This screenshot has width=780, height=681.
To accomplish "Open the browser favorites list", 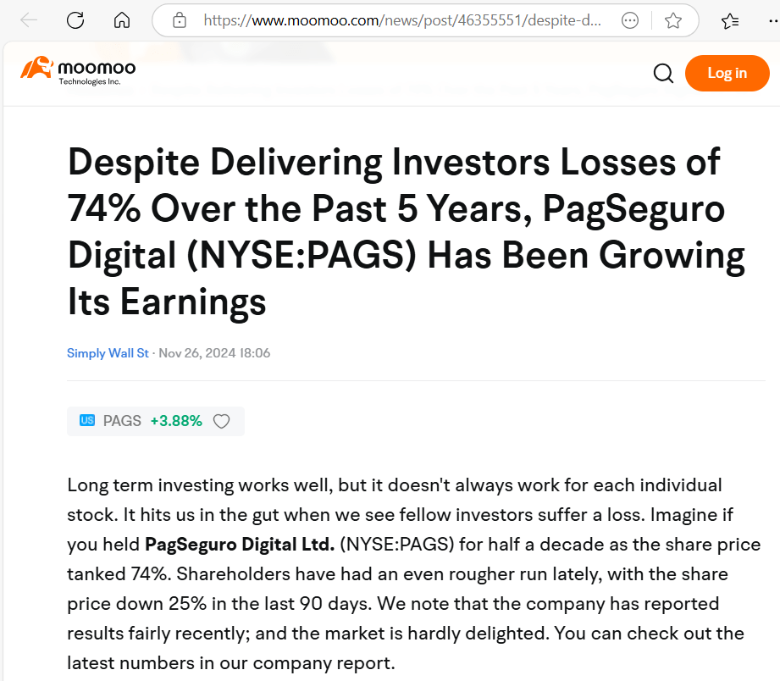I will click(x=729, y=21).
